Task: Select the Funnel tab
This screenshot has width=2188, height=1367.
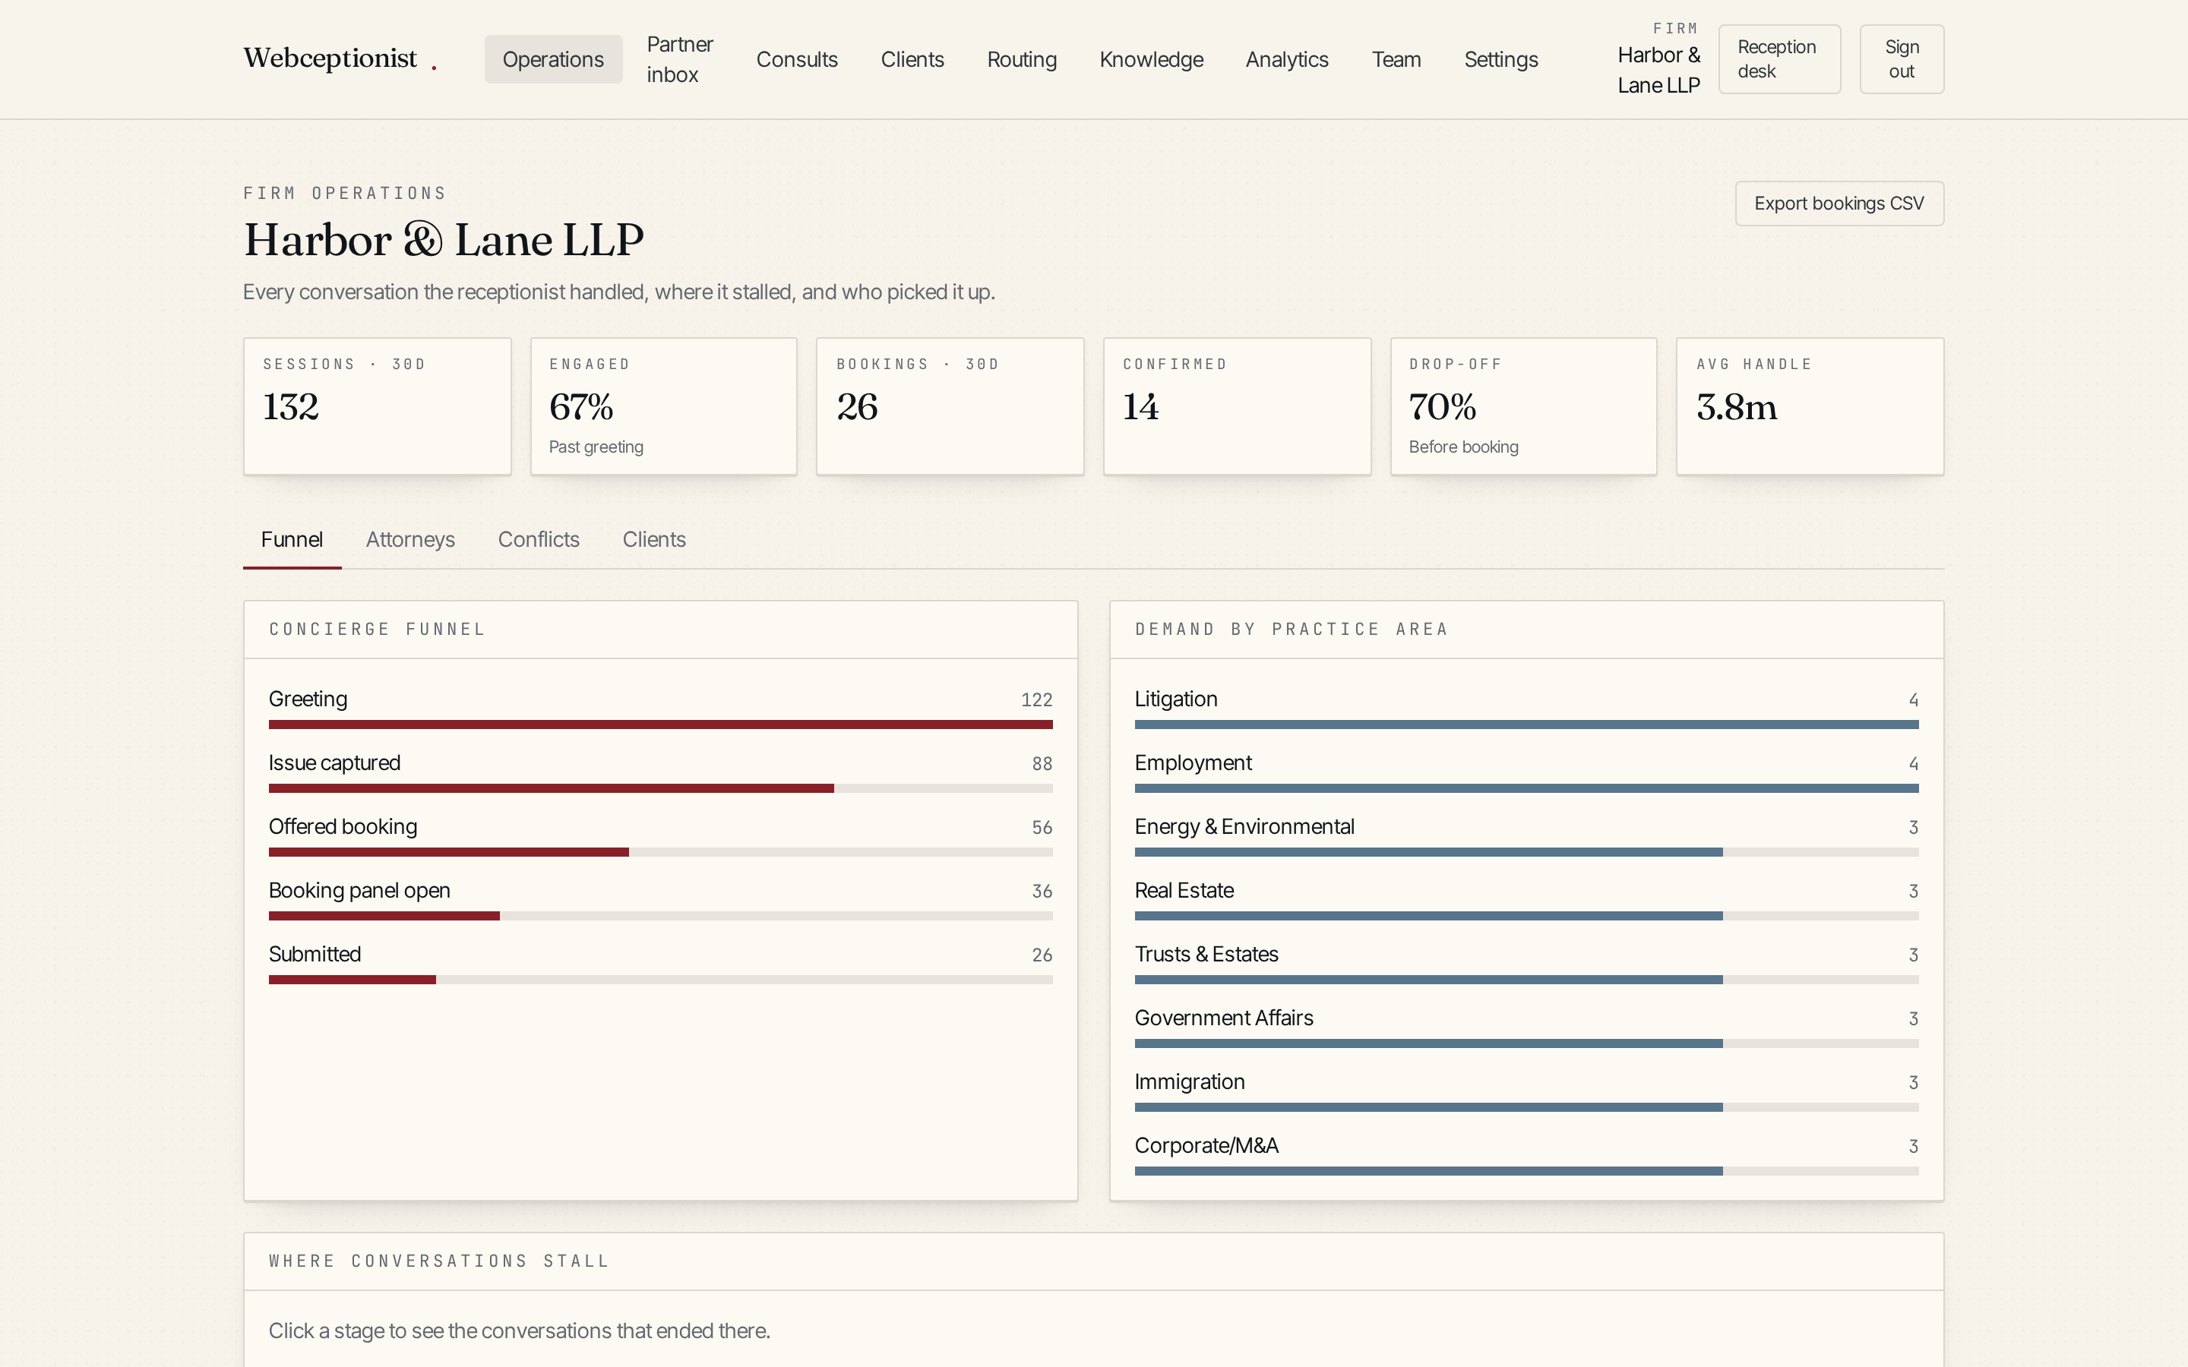Action: (292, 540)
